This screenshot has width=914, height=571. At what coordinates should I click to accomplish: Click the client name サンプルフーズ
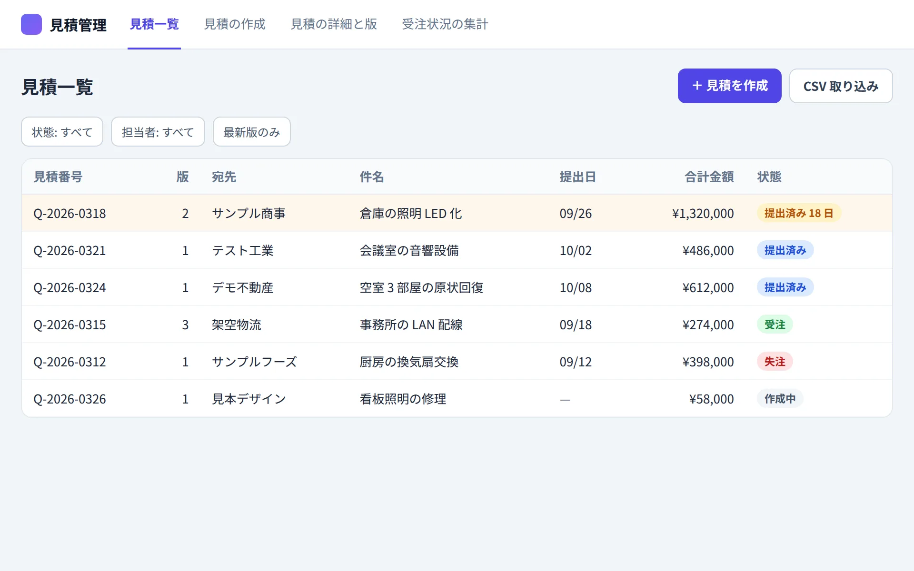[x=254, y=362]
